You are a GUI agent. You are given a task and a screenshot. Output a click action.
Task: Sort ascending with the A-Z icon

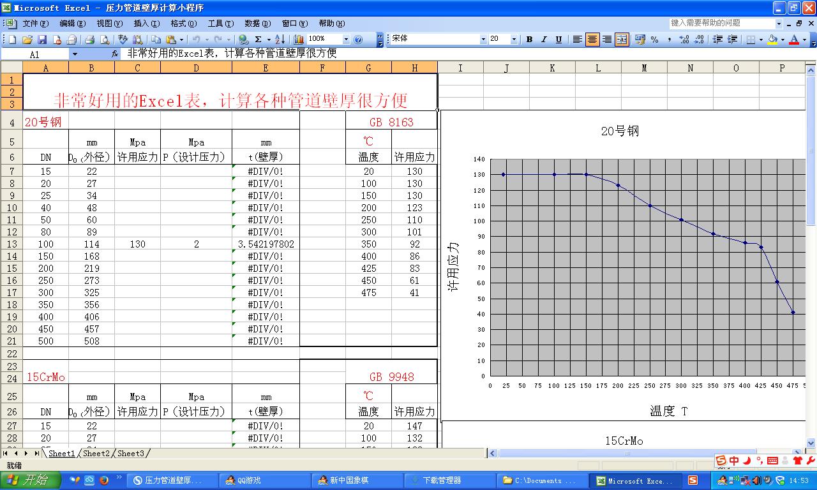coord(280,40)
